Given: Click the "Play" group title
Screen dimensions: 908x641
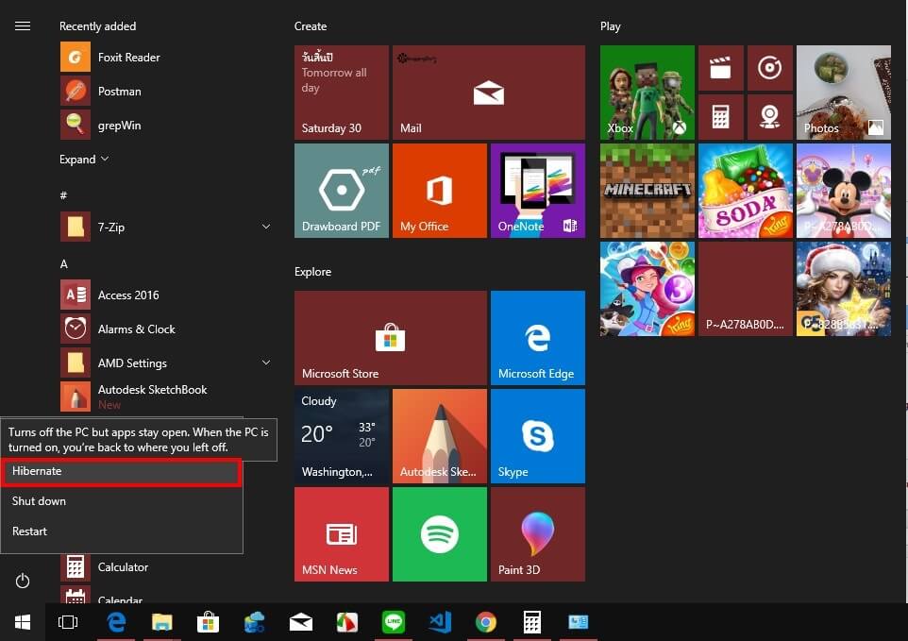Looking at the screenshot, I should click(x=611, y=26).
